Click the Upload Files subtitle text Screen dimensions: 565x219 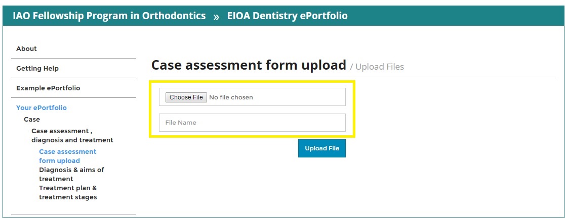tap(379, 67)
